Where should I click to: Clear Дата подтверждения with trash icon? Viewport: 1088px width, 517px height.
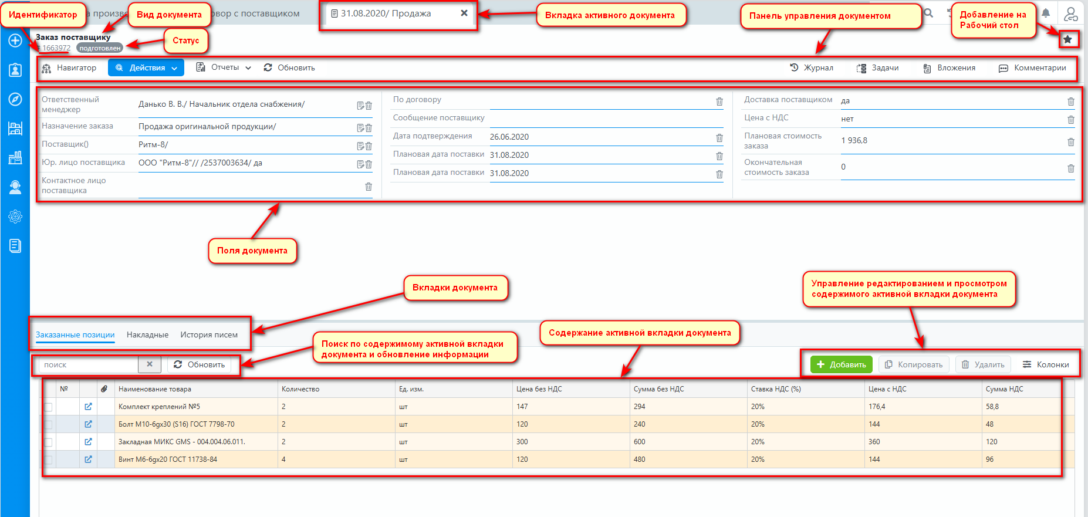719,138
